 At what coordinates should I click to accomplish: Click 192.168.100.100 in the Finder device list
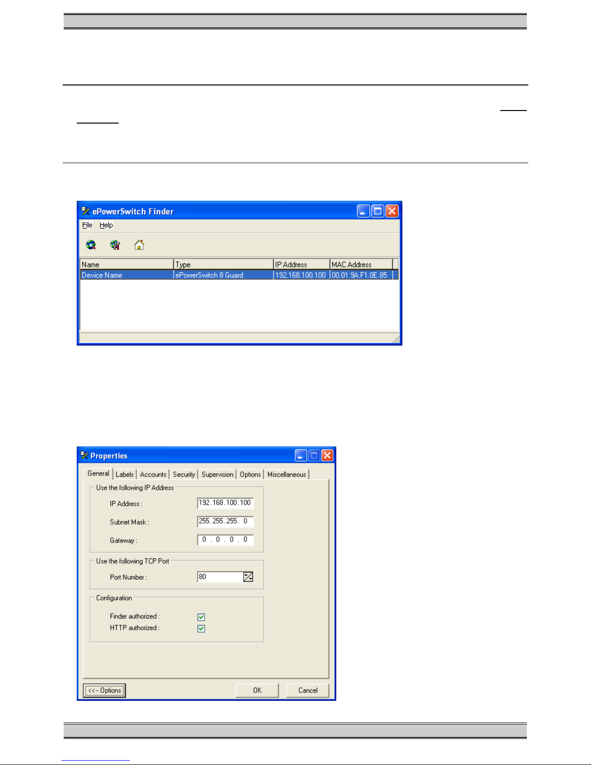click(x=302, y=275)
